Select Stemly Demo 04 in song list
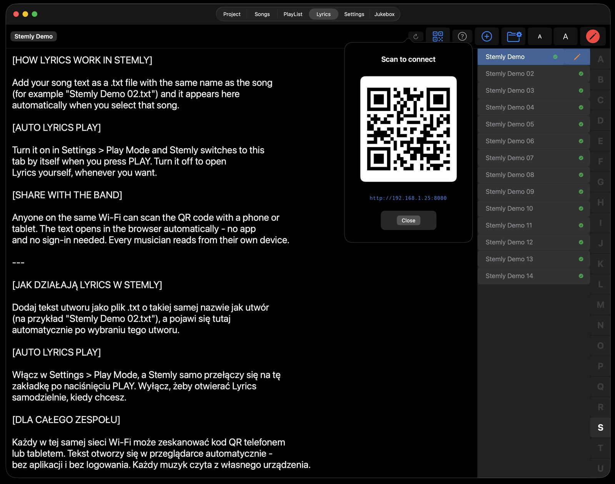The width and height of the screenshot is (615, 484). [534, 108]
